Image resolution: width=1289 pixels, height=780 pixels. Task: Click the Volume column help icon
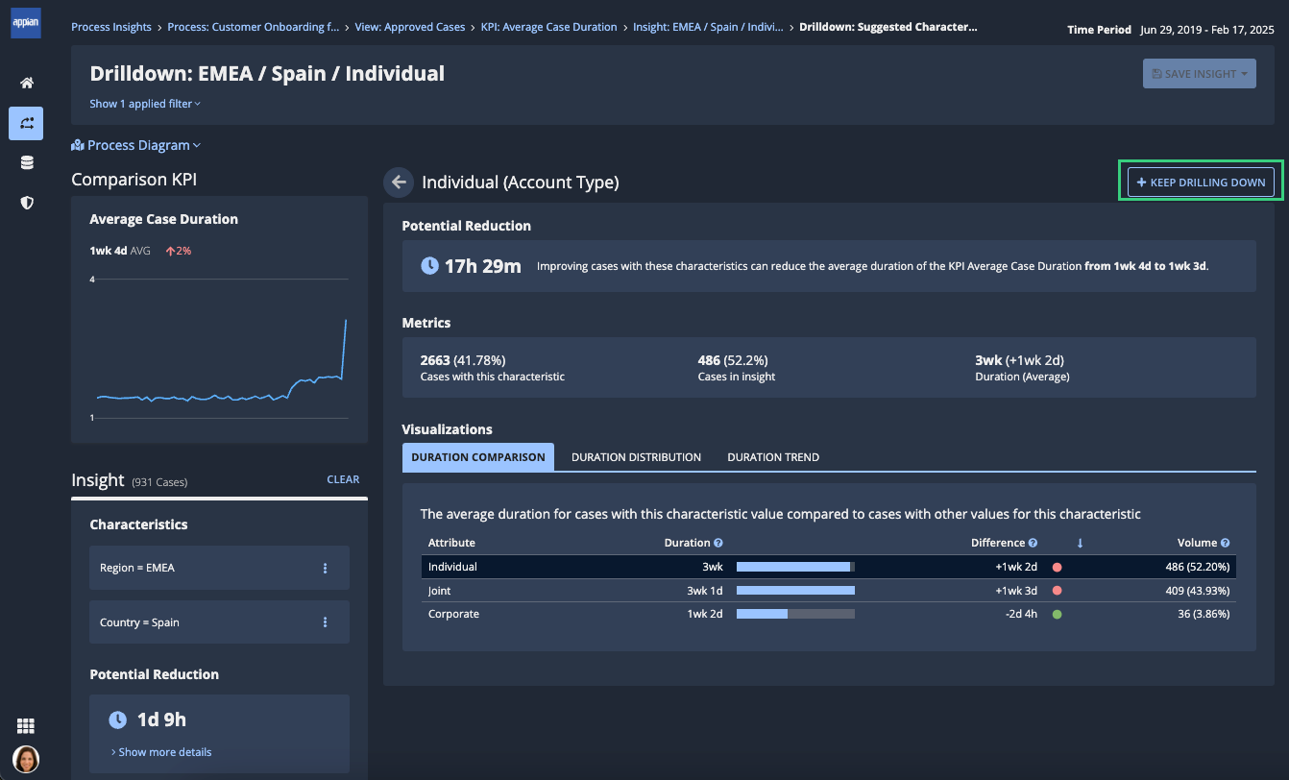click(1225, 543)
